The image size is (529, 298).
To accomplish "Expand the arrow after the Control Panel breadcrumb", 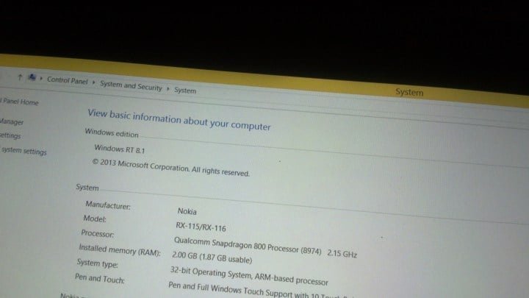I will coord(94,82).
